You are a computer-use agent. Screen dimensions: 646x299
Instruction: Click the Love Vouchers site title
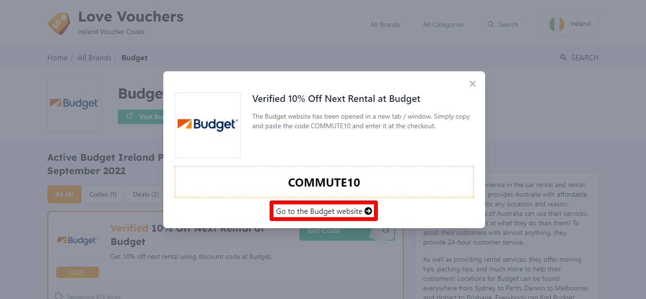(131, 17)
